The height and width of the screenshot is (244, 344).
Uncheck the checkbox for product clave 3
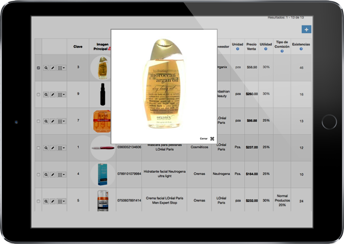38,68
